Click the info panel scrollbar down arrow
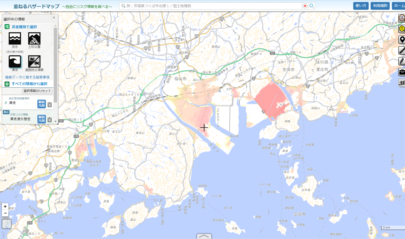The image size is (405, 239). tap(55, 121)
